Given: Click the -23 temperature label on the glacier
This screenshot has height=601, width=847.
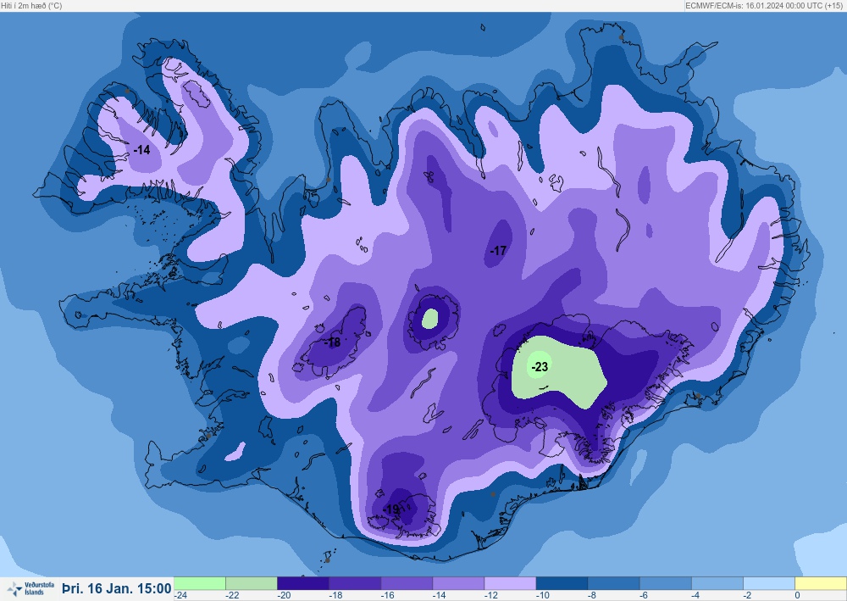Looking at the screenshot, I should tap(540, 367).
